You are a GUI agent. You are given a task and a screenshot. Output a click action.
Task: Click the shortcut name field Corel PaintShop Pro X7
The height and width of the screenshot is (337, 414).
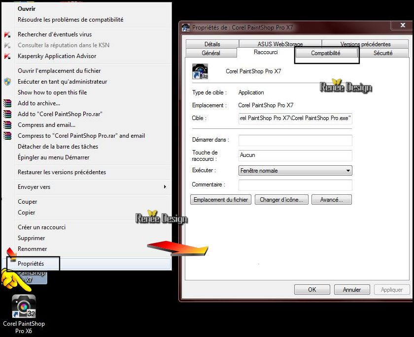coord(253,71)
